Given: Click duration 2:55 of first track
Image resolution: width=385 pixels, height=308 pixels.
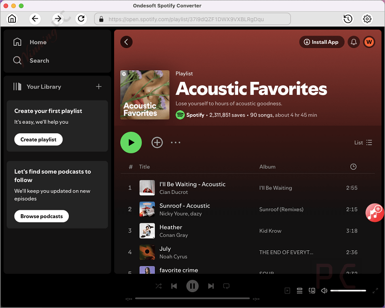Looking at the screenshot, I should point(352,188).
